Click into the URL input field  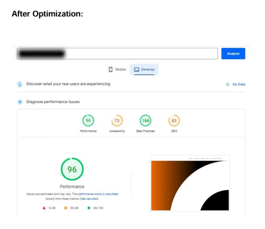click(117, 53)
